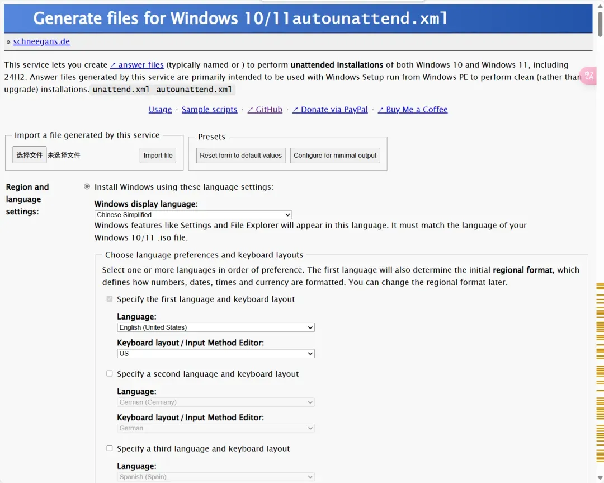
Task: Click the 选择文件 file chooser button
Action: click(x=30, y=155)
